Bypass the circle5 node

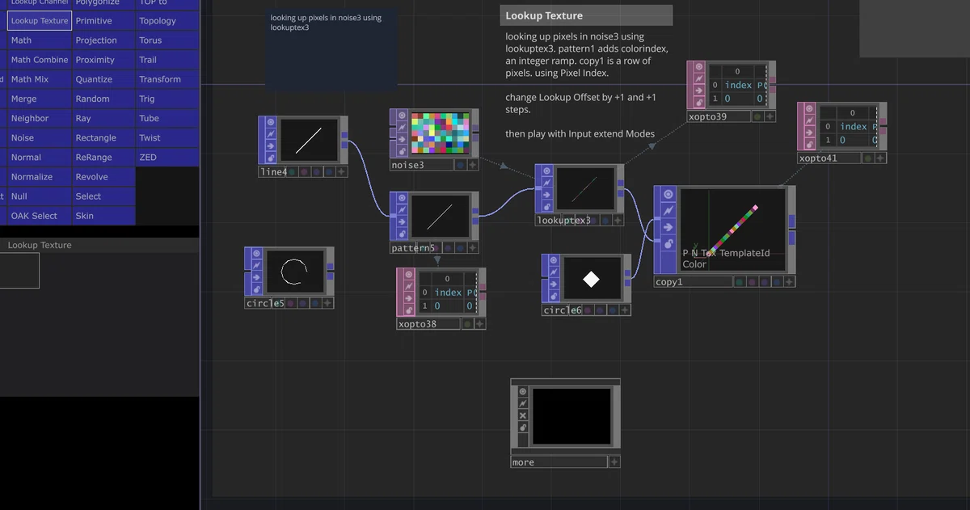click(x=257, y=277)
